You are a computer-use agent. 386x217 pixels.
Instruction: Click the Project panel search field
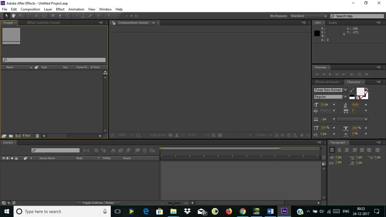(54, 60)
